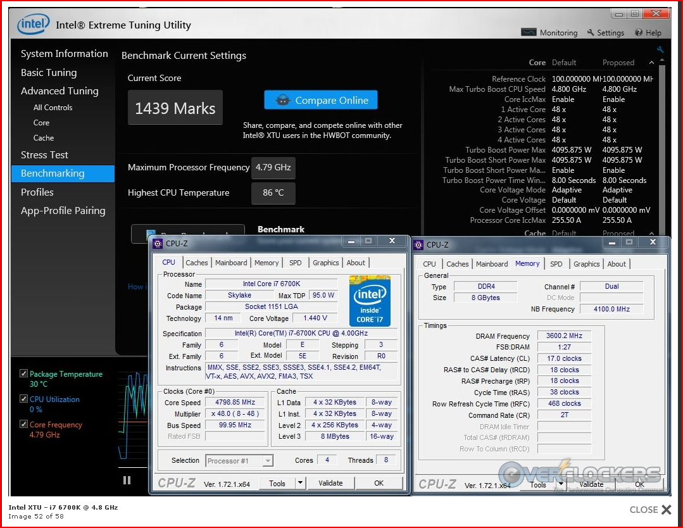Switch to Caches tab in left CPU-Z

[x=196, y=263]
